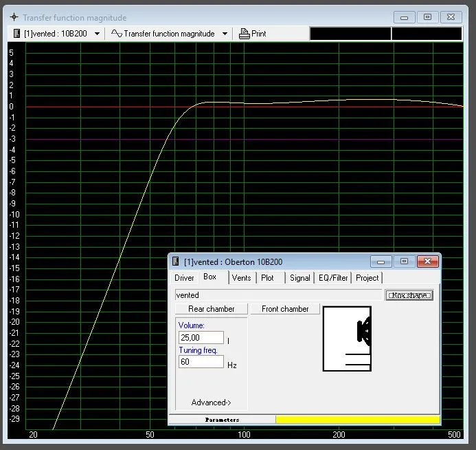Go to the Signal tab
This screenshot has height=450, width=476.
pos(299,278)
